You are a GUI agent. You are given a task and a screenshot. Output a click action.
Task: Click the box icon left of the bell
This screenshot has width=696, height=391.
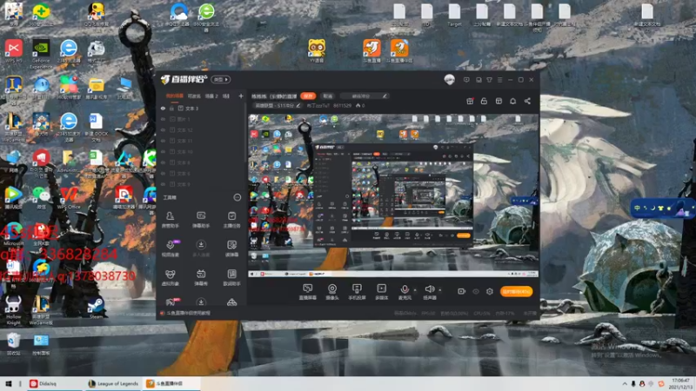coord(499,101)
